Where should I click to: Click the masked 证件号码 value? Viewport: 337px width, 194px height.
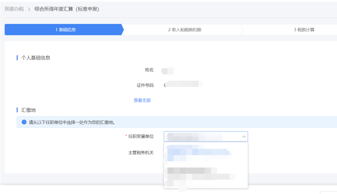pos(182,85)
